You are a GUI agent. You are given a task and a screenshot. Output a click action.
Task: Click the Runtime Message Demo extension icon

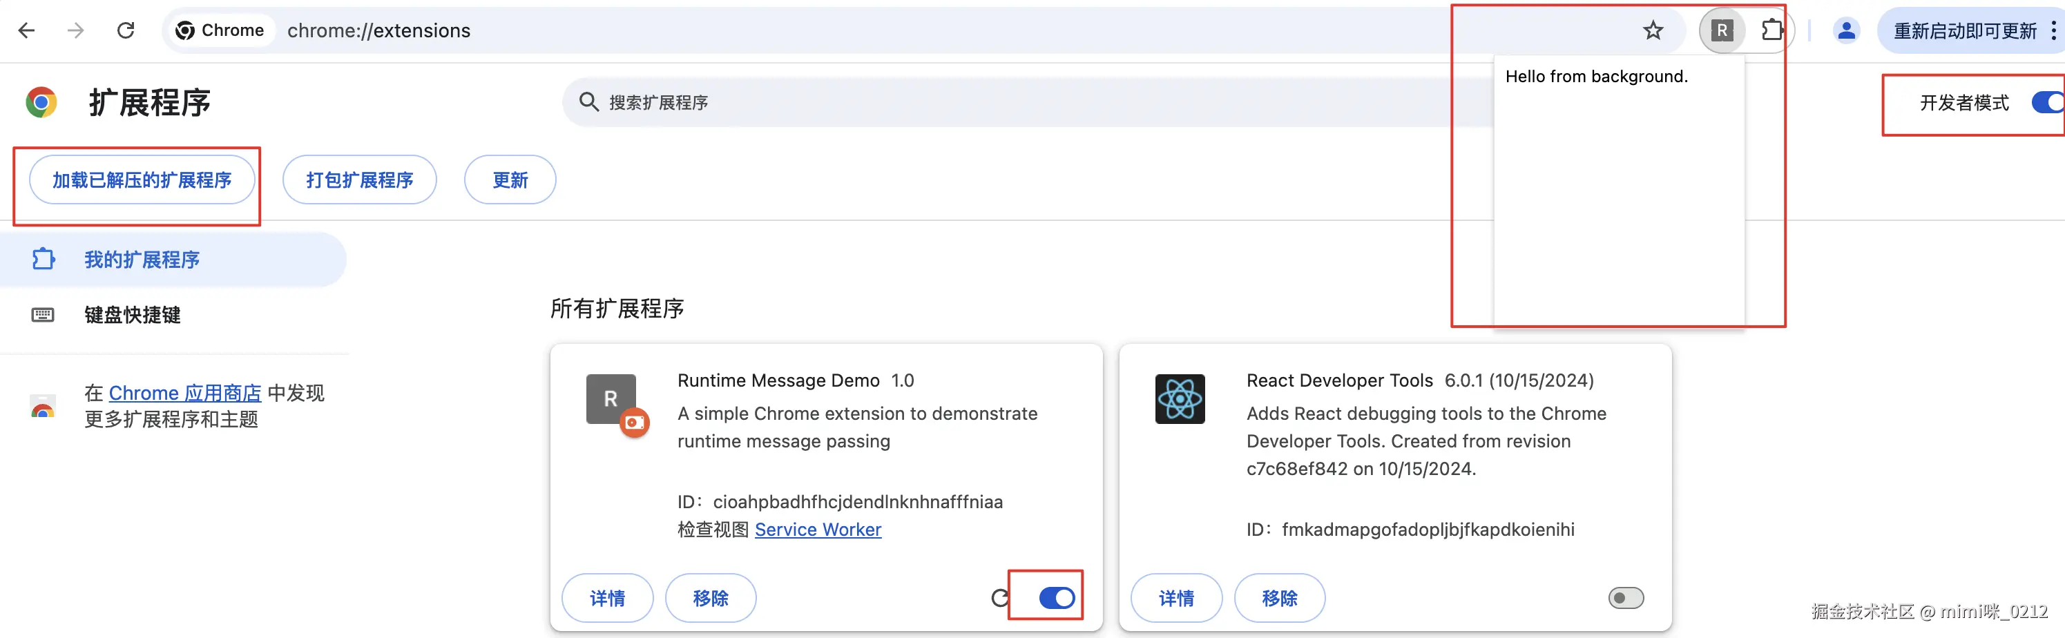611,398
